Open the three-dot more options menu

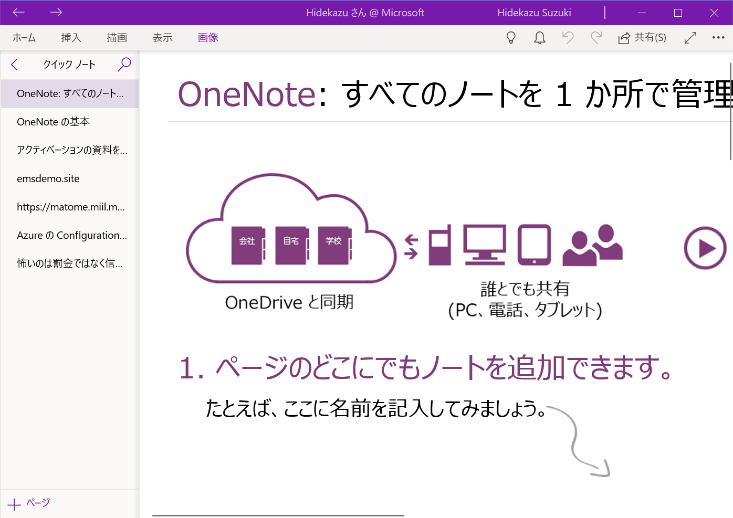[718, 38]
